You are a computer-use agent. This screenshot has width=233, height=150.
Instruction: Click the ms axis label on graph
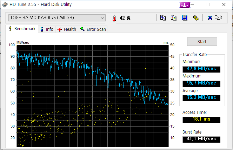click(166, 43)
